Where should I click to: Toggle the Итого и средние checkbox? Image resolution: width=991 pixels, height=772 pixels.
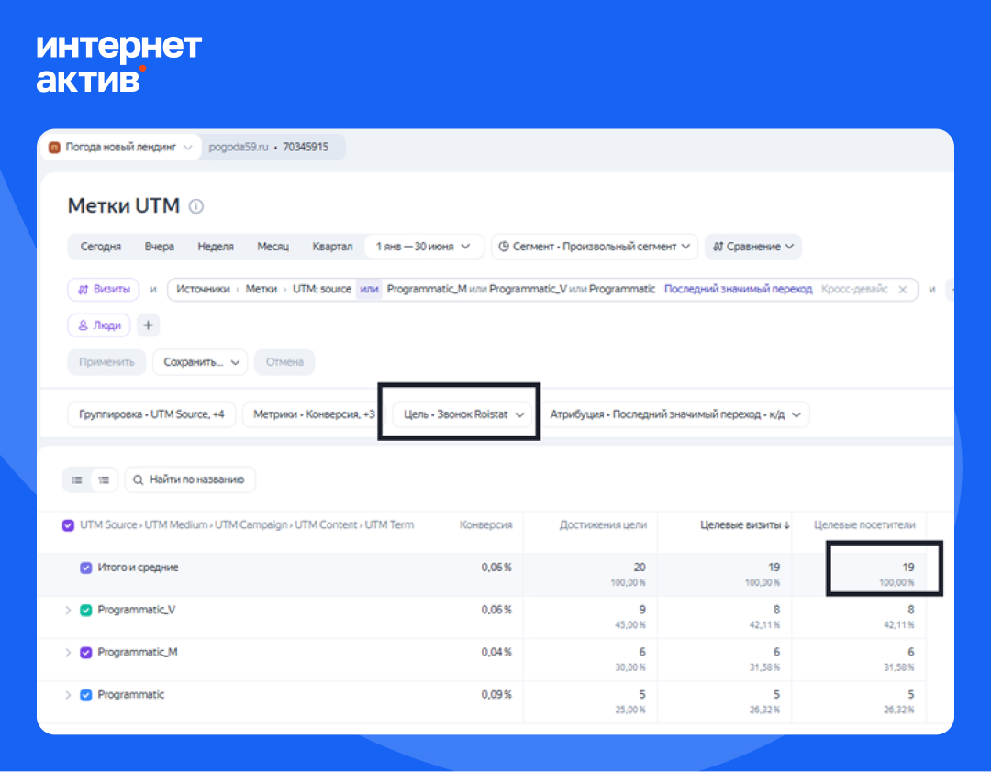86,568
